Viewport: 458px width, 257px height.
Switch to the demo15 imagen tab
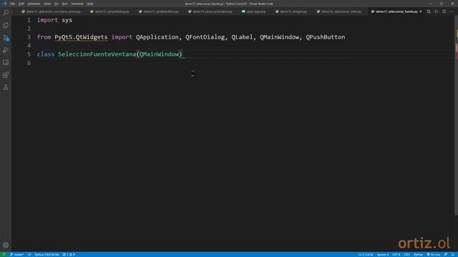point(291,11)
